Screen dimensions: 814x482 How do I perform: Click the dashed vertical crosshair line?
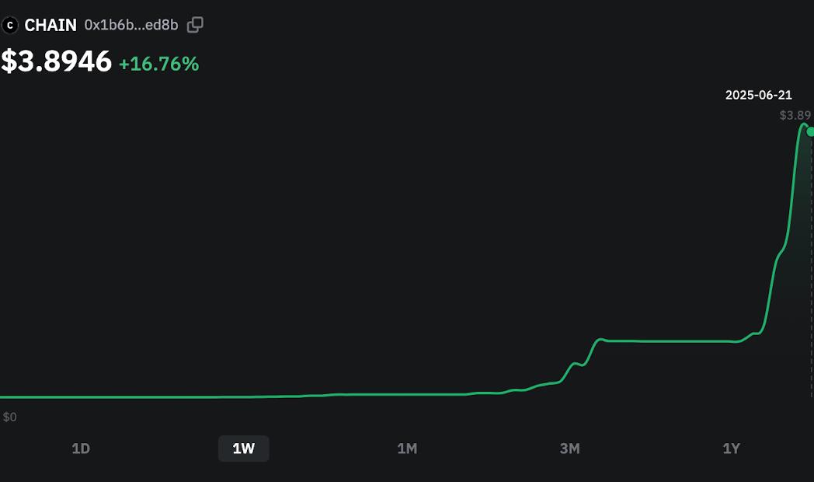coord(812,265)
